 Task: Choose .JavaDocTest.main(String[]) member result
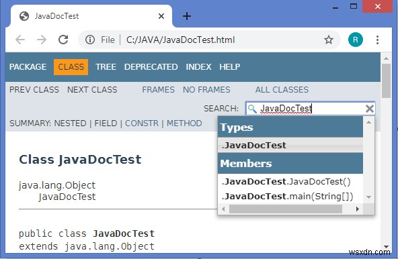(x=290, y=197)
